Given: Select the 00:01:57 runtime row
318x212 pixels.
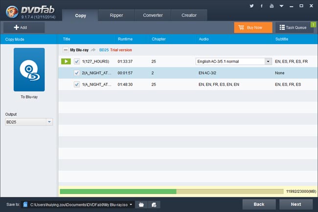Looking at the screenshot, I should pyautogui.click(x=188, y=73).
